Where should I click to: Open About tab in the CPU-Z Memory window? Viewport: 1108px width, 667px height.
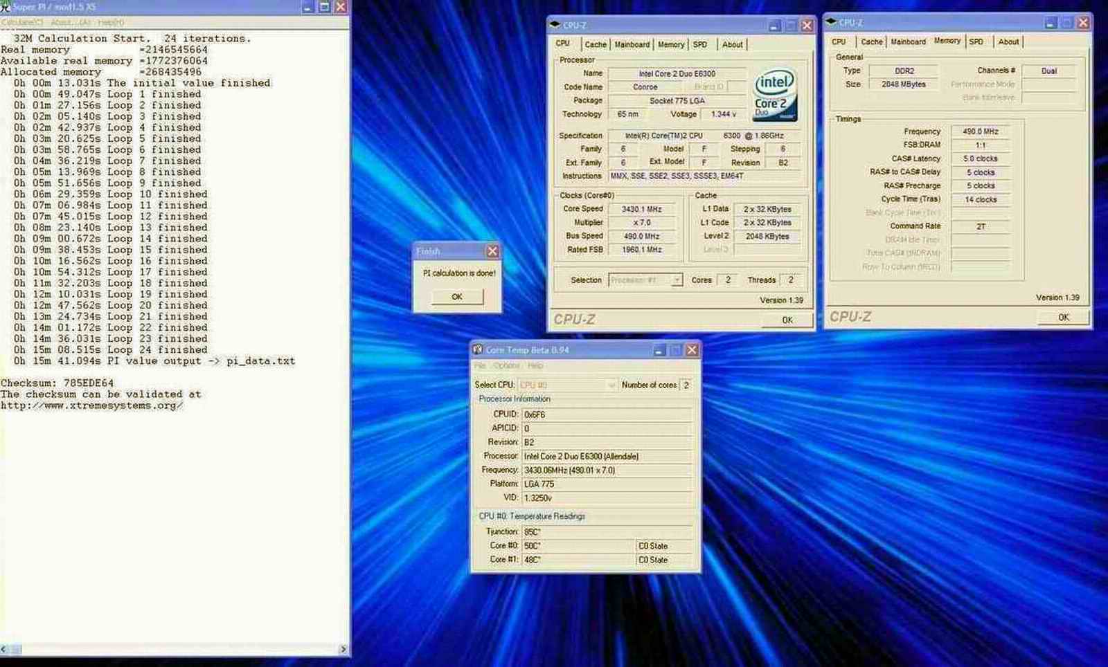click(1008, 42)
